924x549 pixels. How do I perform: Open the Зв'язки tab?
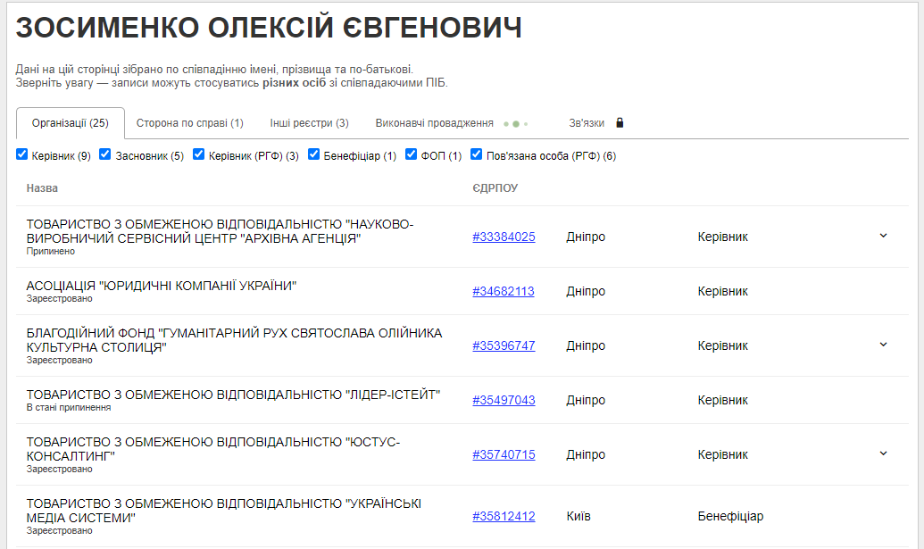587,123
